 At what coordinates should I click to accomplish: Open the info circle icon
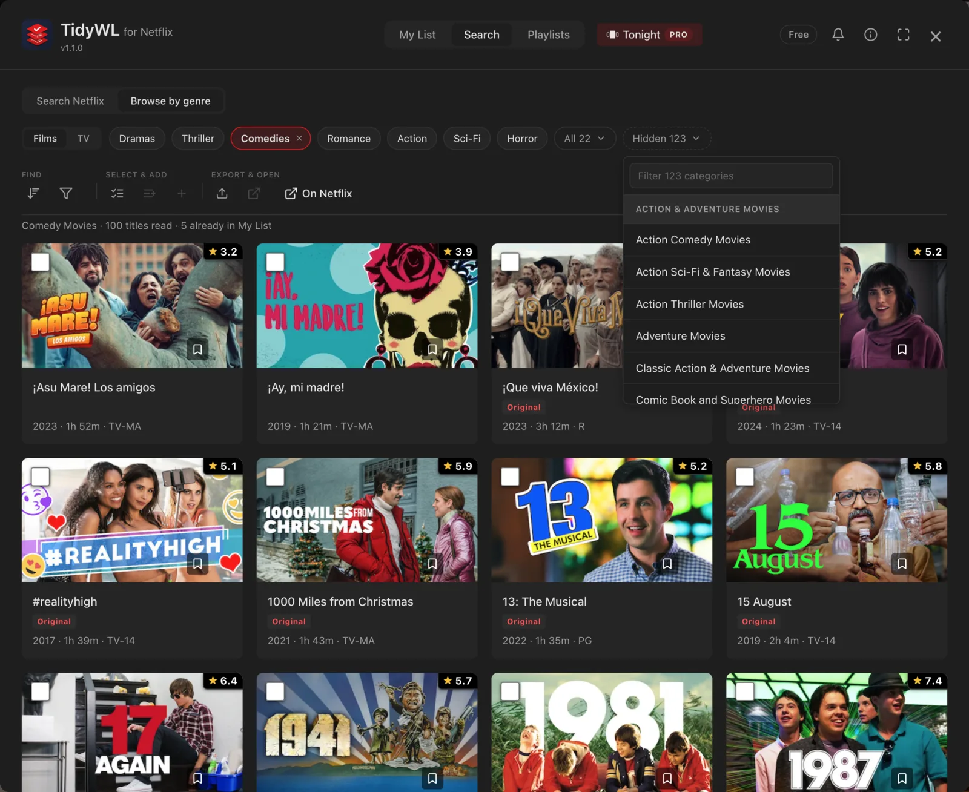870,35
